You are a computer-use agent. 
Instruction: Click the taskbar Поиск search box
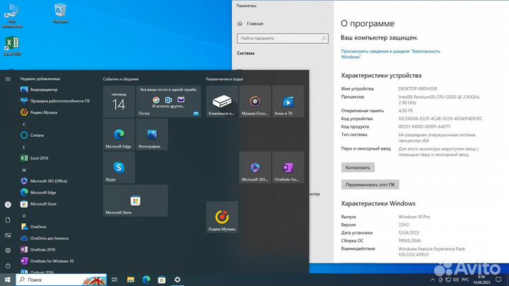tap(61, 280)
